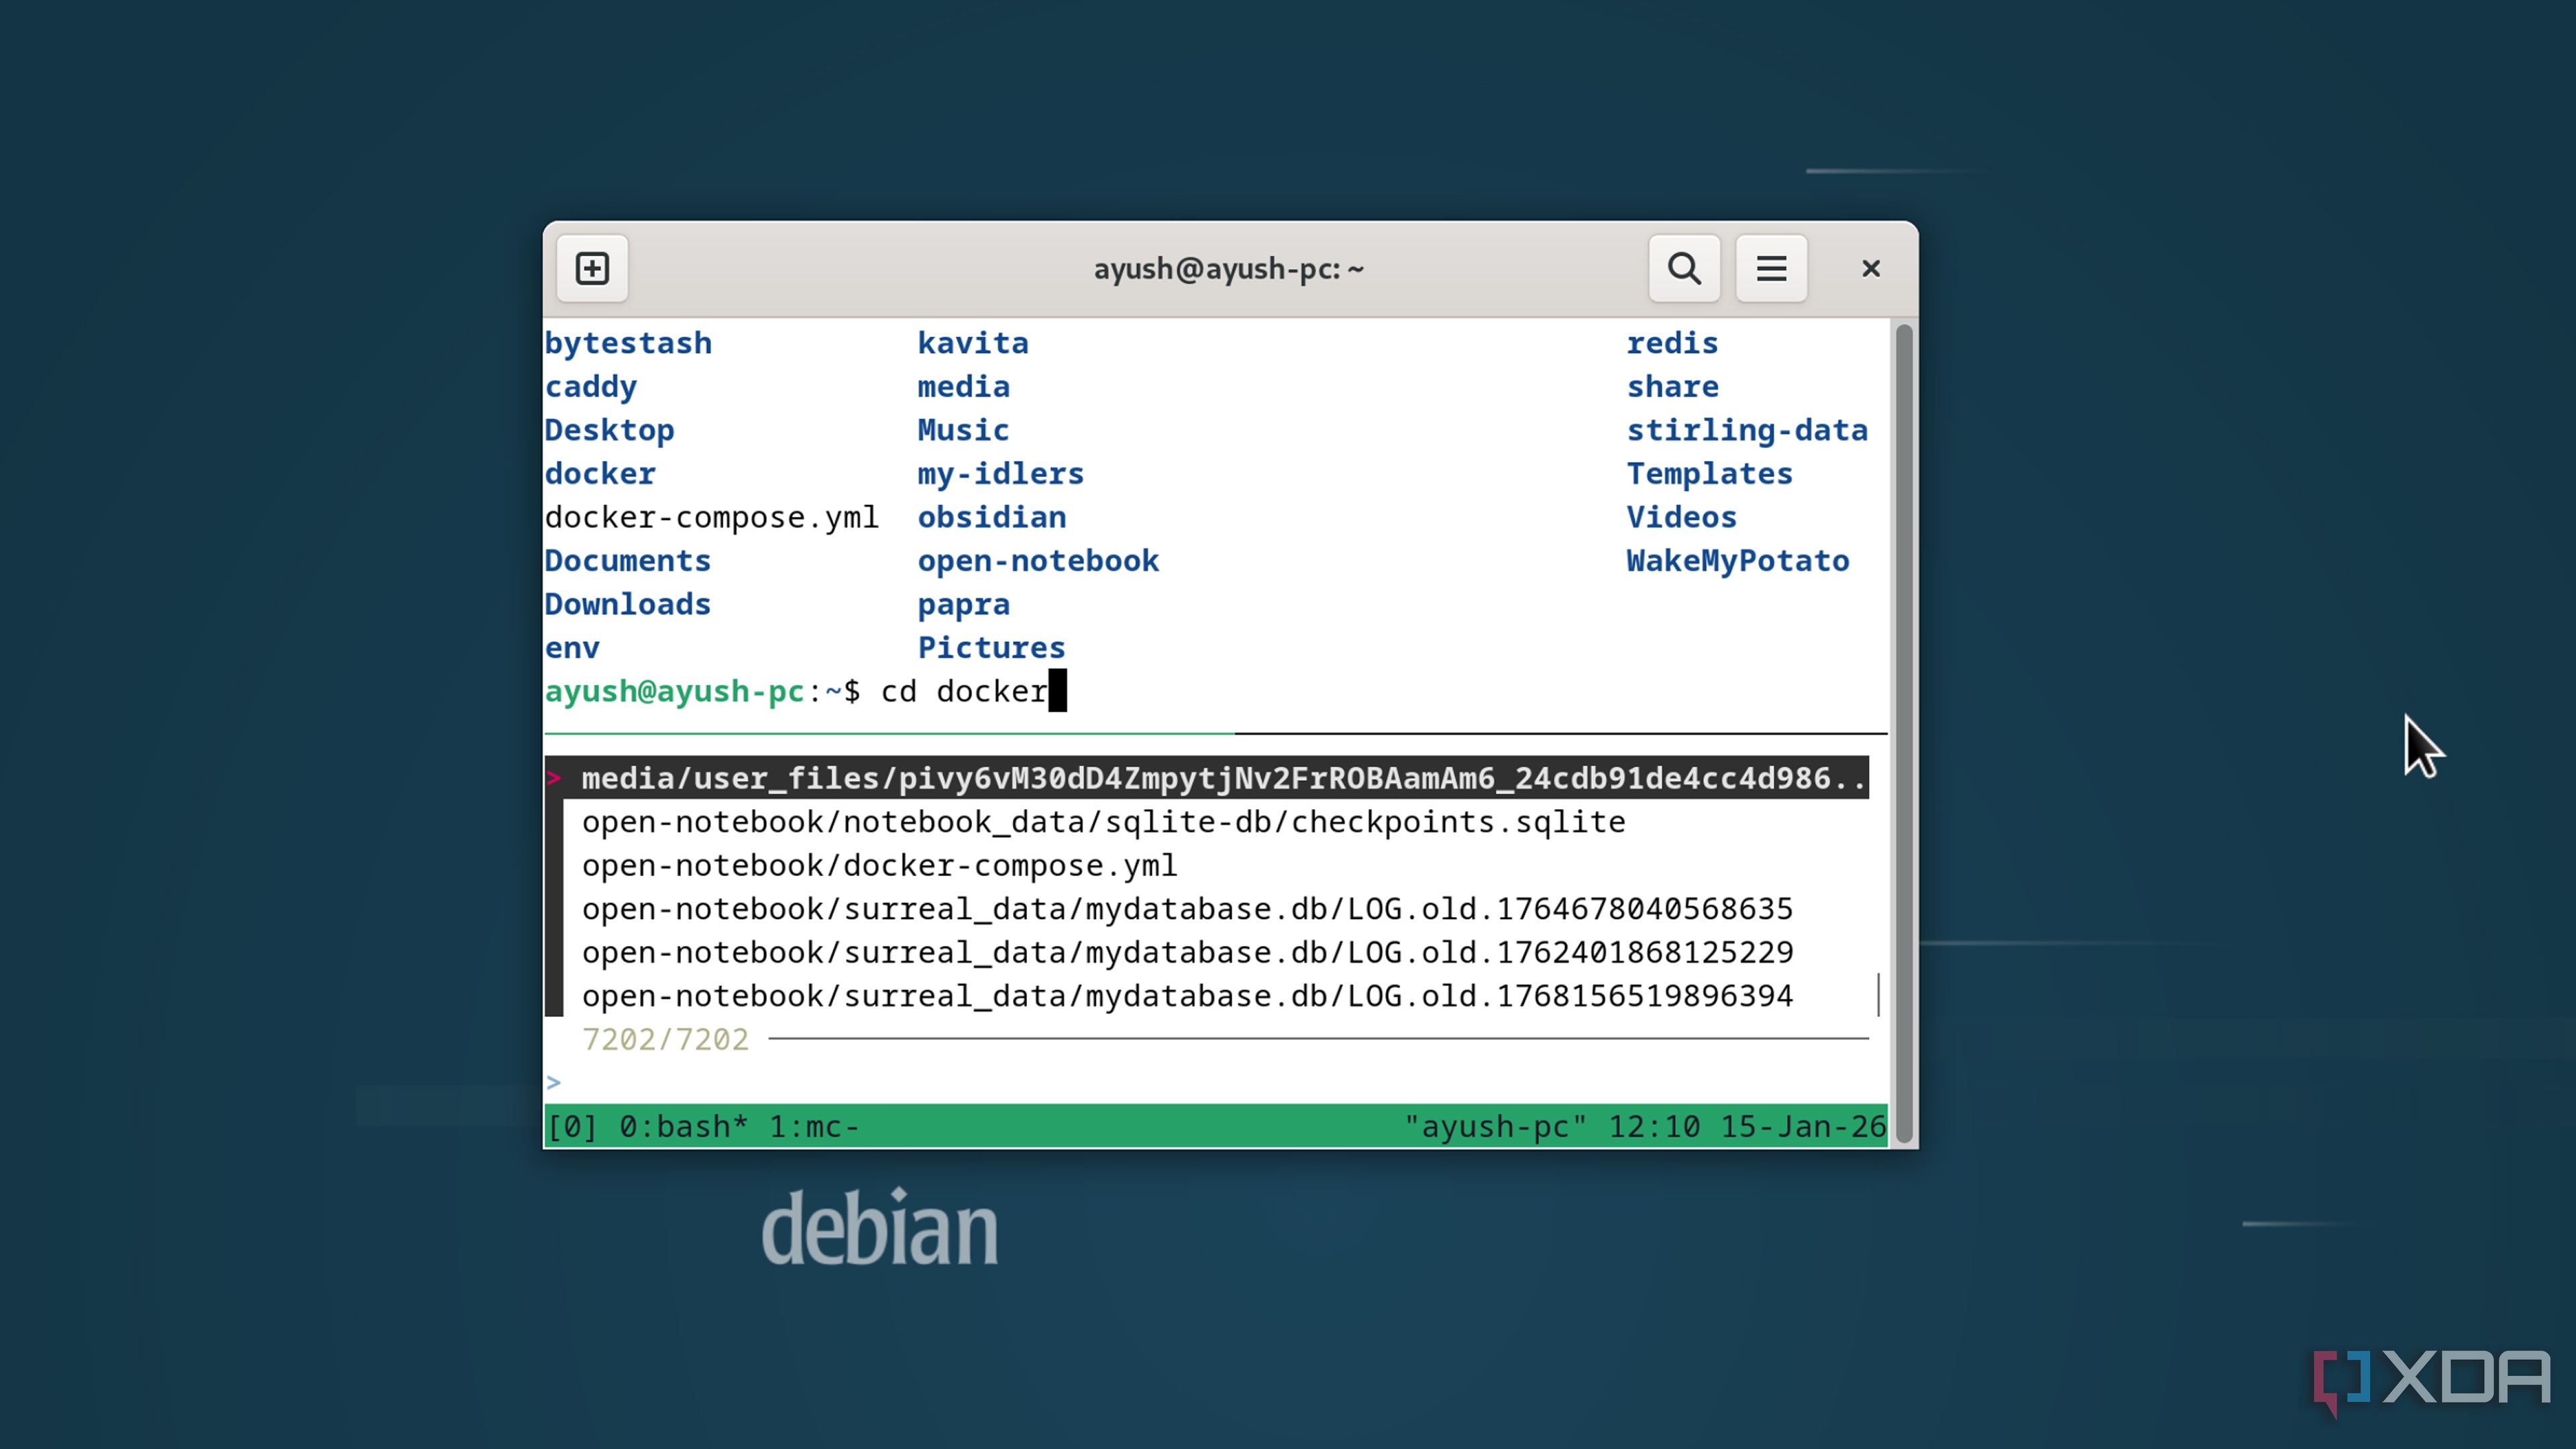
Task: Click the ayush@ayush-pc shell prompt
Action: [x=702, y=691]
